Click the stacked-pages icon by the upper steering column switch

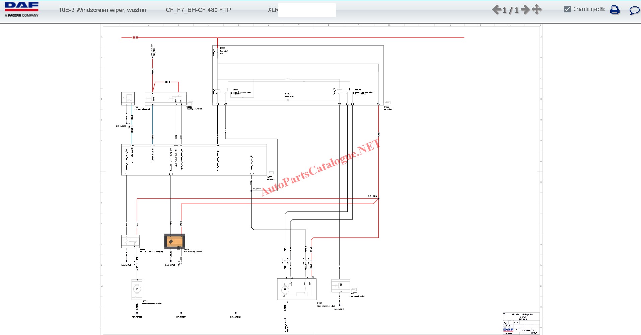click(190, 103)
